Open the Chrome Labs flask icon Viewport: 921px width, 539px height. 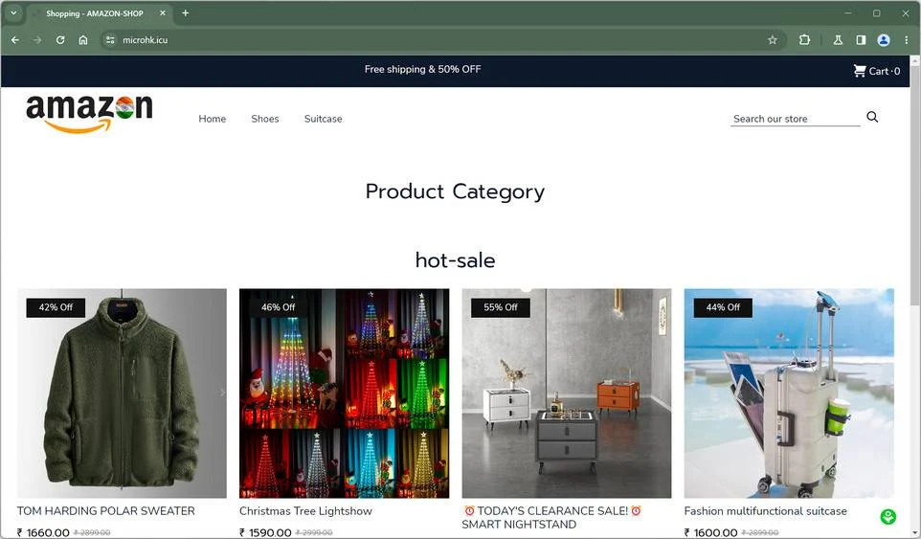pos(838,40)
